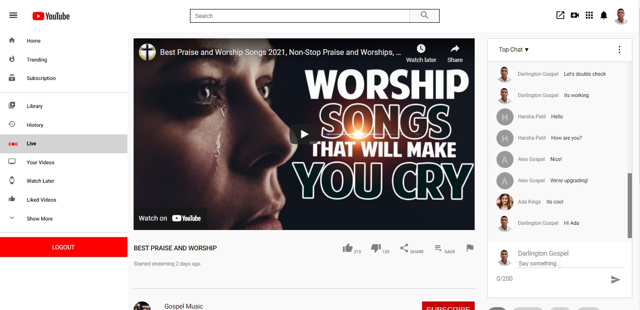The image size is (640, 310).
Task: Click the pop-out window icon
Action: 560,15
